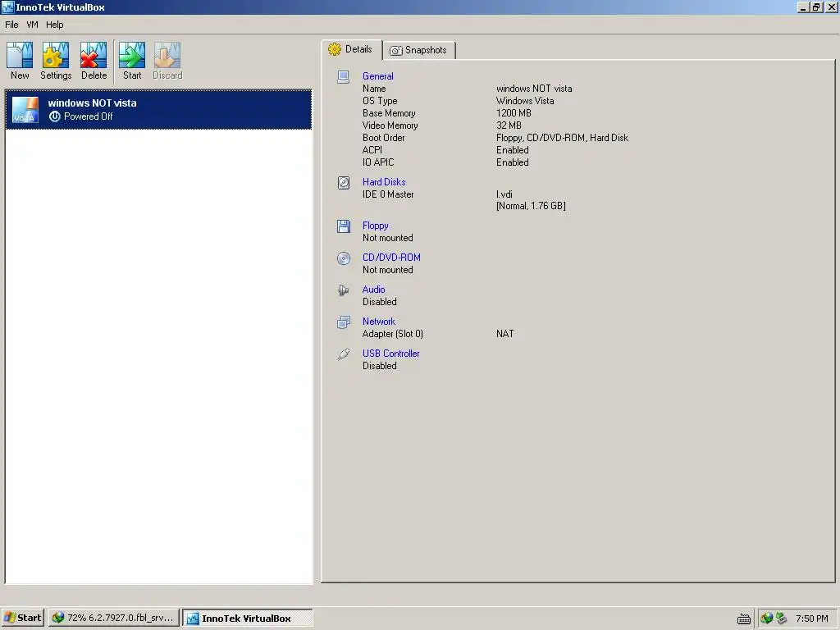Open the Floppy settings link

(375, 226)
